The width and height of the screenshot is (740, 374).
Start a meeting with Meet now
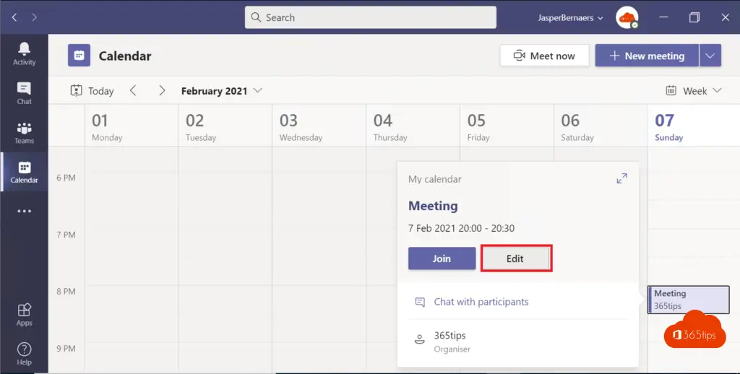[544, 56]
